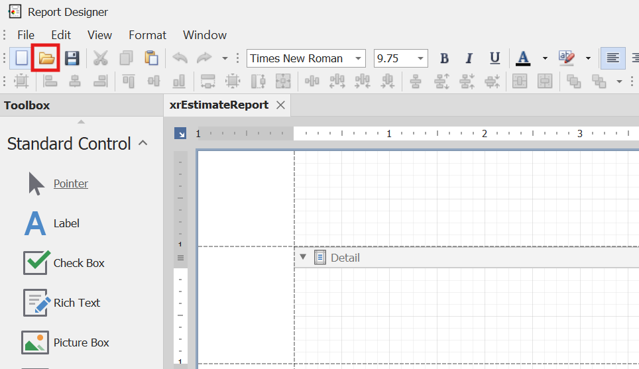The image size is (639, 369).
Task: Select the Picture Box control
Action: click(66, 343)
